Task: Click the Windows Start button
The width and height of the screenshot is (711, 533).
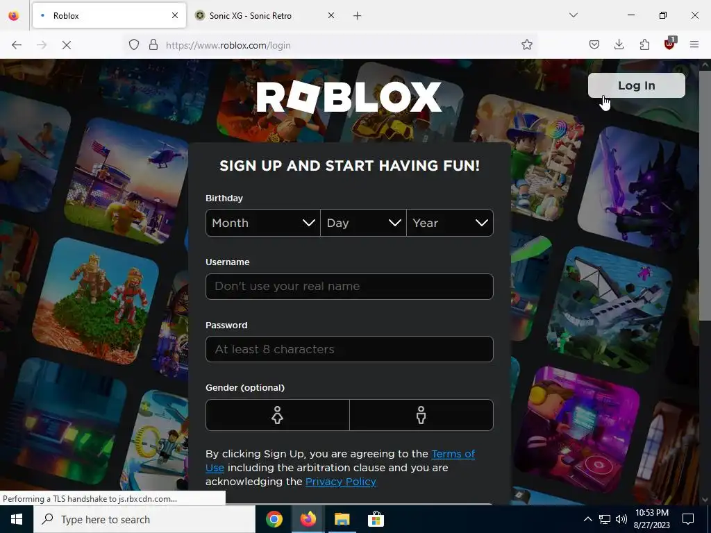Action: (x=17, y=519)
